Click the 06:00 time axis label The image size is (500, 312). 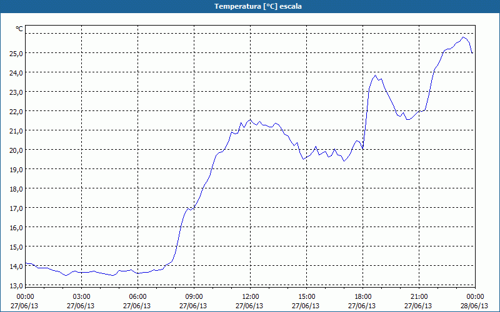137,297
